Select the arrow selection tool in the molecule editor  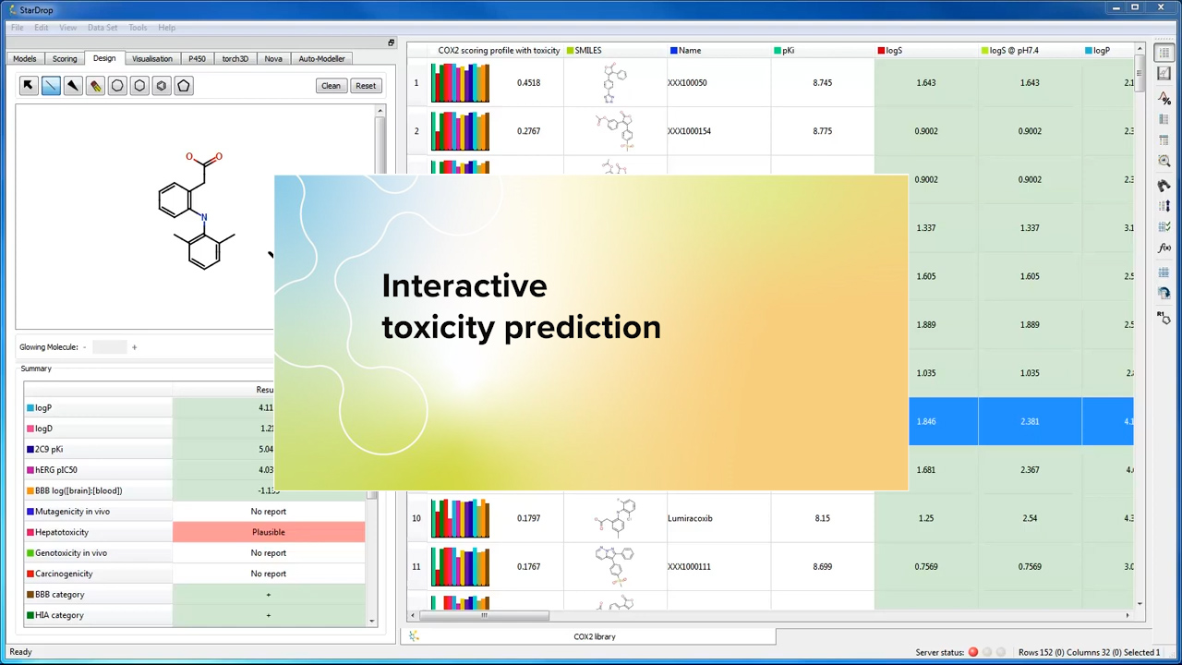28,85
